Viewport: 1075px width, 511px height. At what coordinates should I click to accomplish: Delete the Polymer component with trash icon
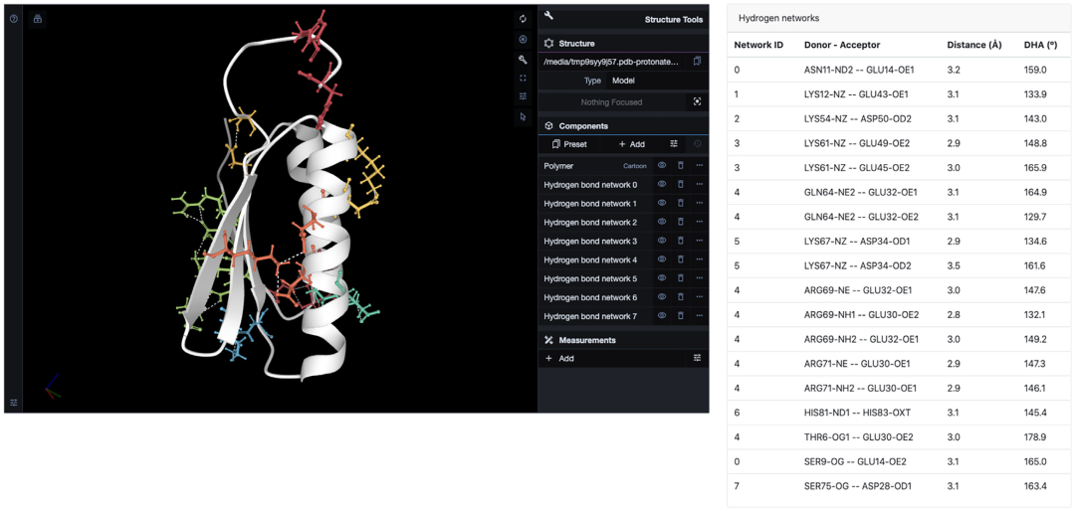pos(681,165)
